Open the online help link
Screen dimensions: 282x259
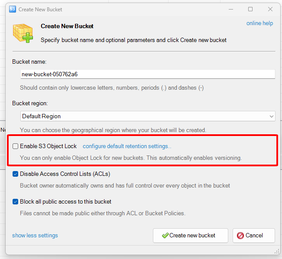259,23
